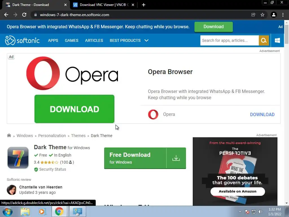The image size is (289, 217).
Task: Click the browser forward arrow
Action: 15,15
